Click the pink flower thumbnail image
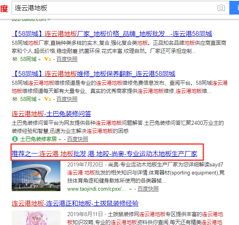The image size is (239, 225). pos(36,218)
